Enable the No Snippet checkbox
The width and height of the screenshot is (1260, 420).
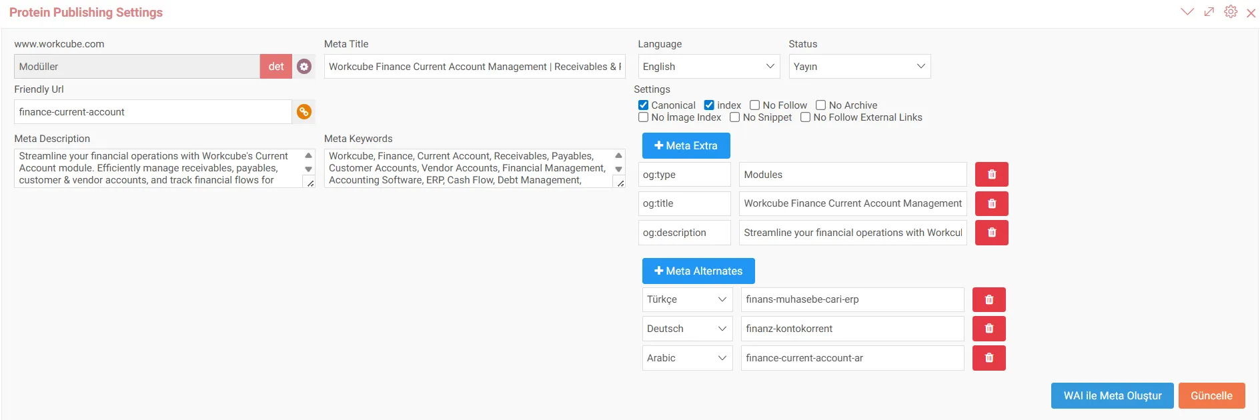click(x=735, y=117)
